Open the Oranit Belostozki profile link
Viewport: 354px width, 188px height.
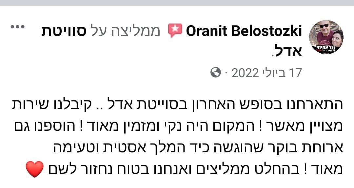[244, 31]
